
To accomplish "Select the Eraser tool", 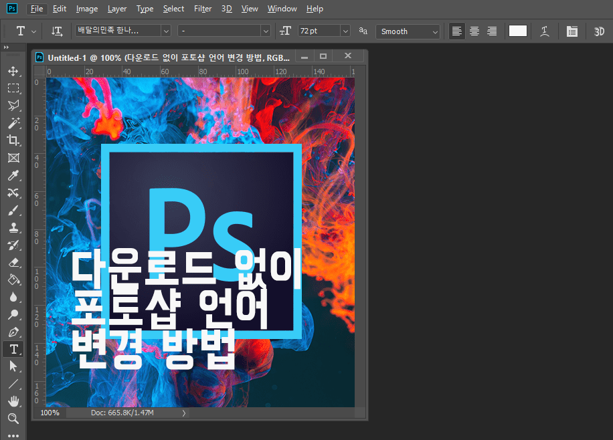I will pos(13,262).
